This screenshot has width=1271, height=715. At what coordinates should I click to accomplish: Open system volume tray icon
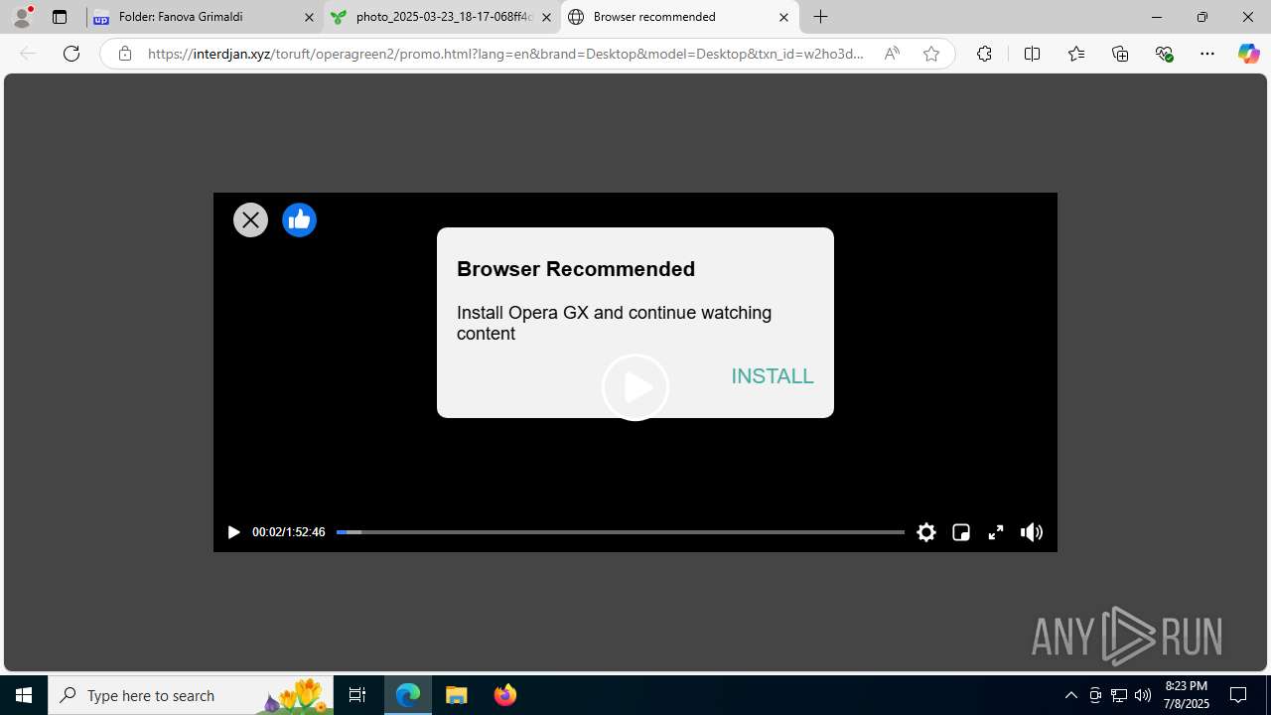(x=1143, y=695)
